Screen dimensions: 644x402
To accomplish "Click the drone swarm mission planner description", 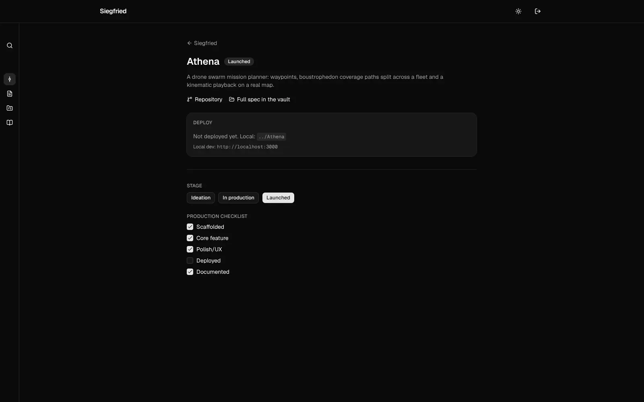I will (x=315, y=81).
